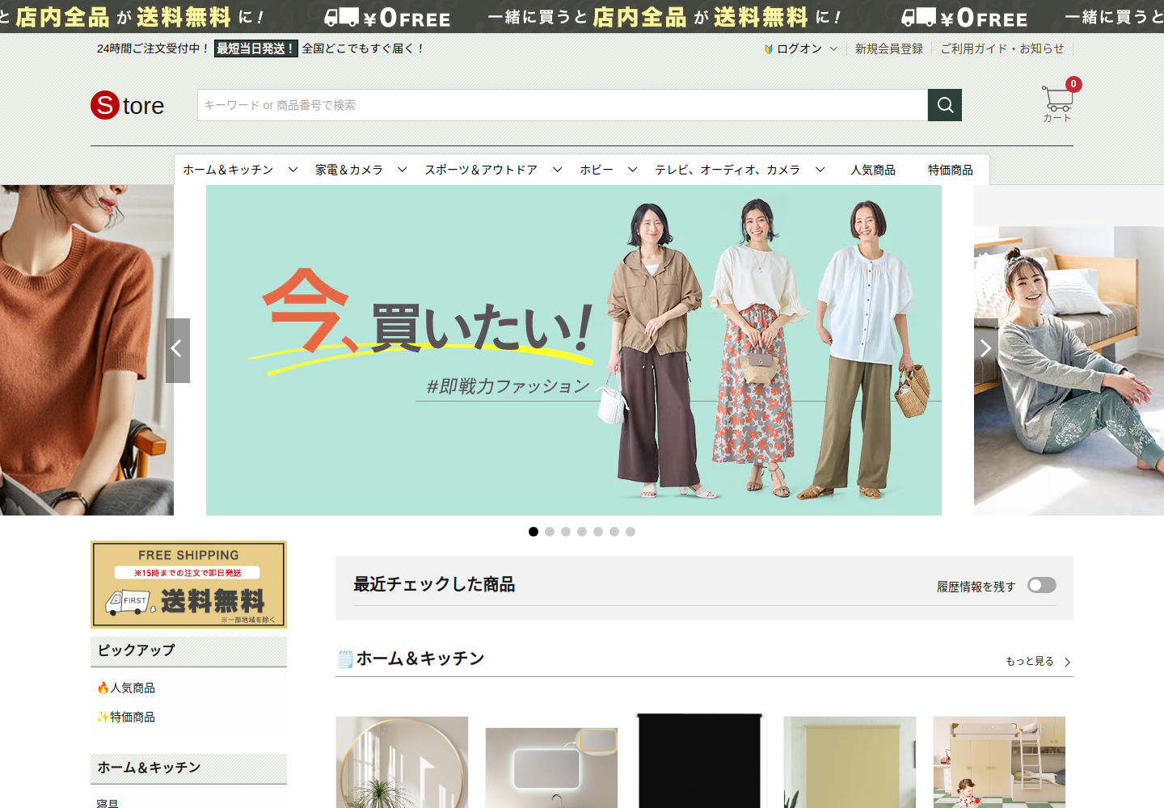Open the 今、買いたい! fashion banner

(x=574, y=350)
